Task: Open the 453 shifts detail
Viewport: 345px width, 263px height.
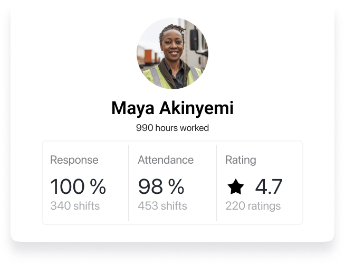Action: pos(162,206)
